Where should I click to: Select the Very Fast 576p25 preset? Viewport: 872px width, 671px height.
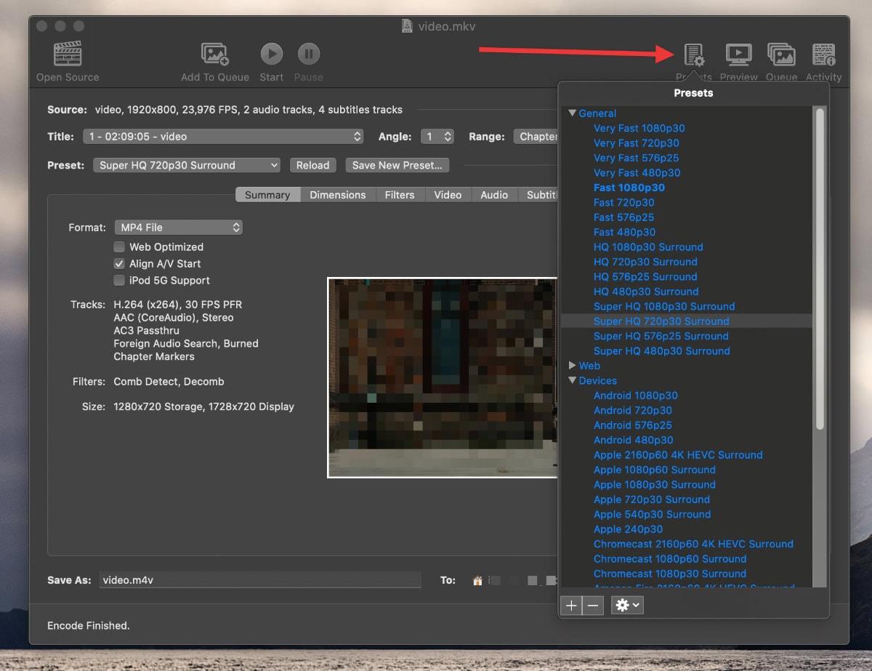(637, 158)
